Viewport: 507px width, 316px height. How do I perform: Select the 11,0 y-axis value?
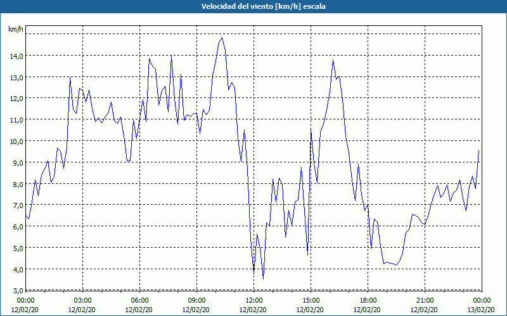pos(16,120)
